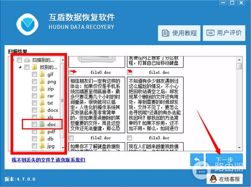The image size is (251, 187).
Task: Click the zip folder icon
Action: click(42, 88)
